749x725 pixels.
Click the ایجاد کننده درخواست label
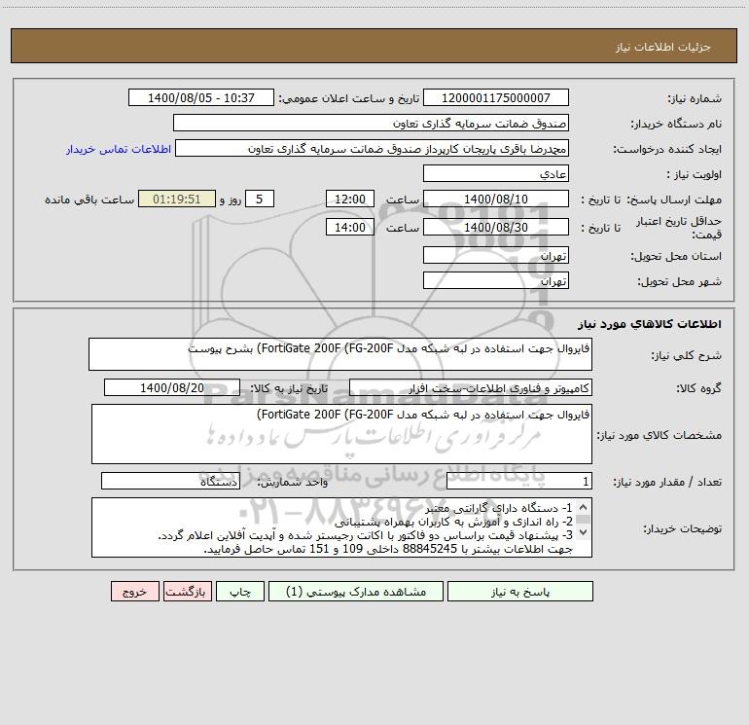[x=667, y=150]
